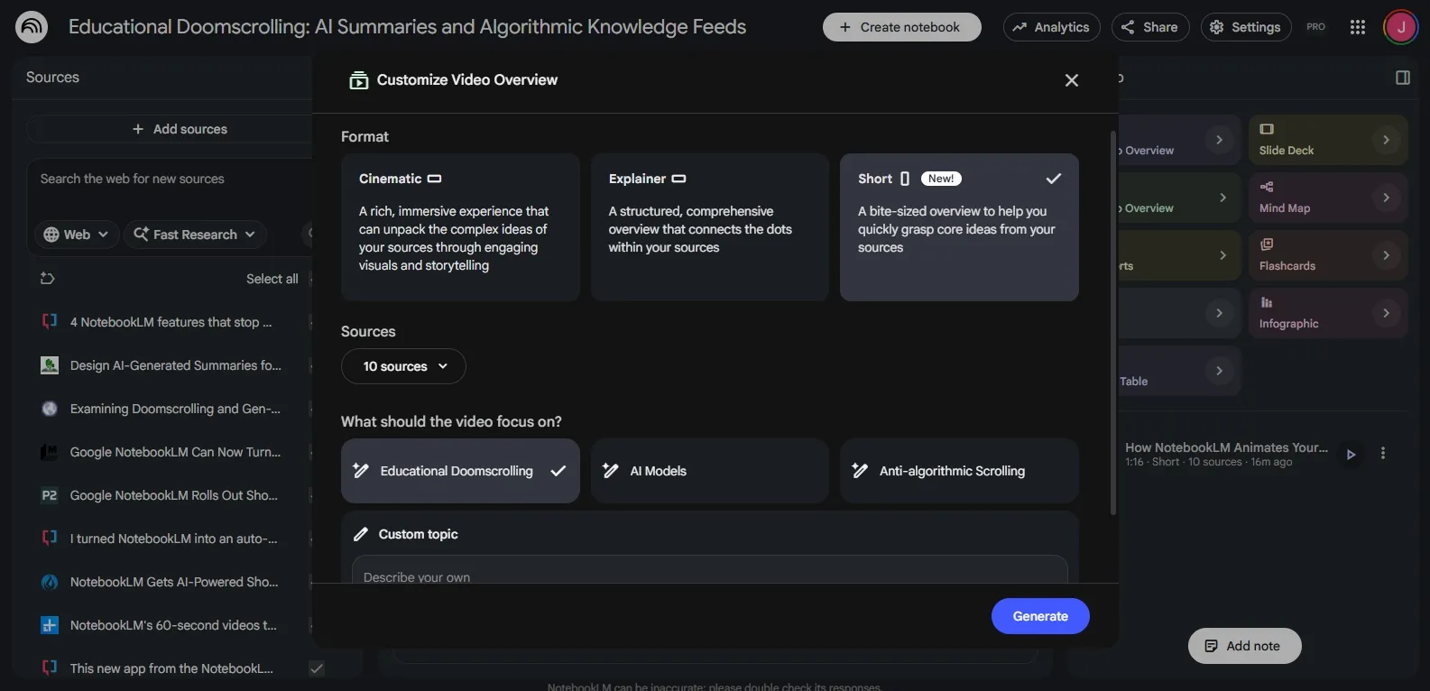Click the video icon beside Customize Video Overview

point(359,80)
